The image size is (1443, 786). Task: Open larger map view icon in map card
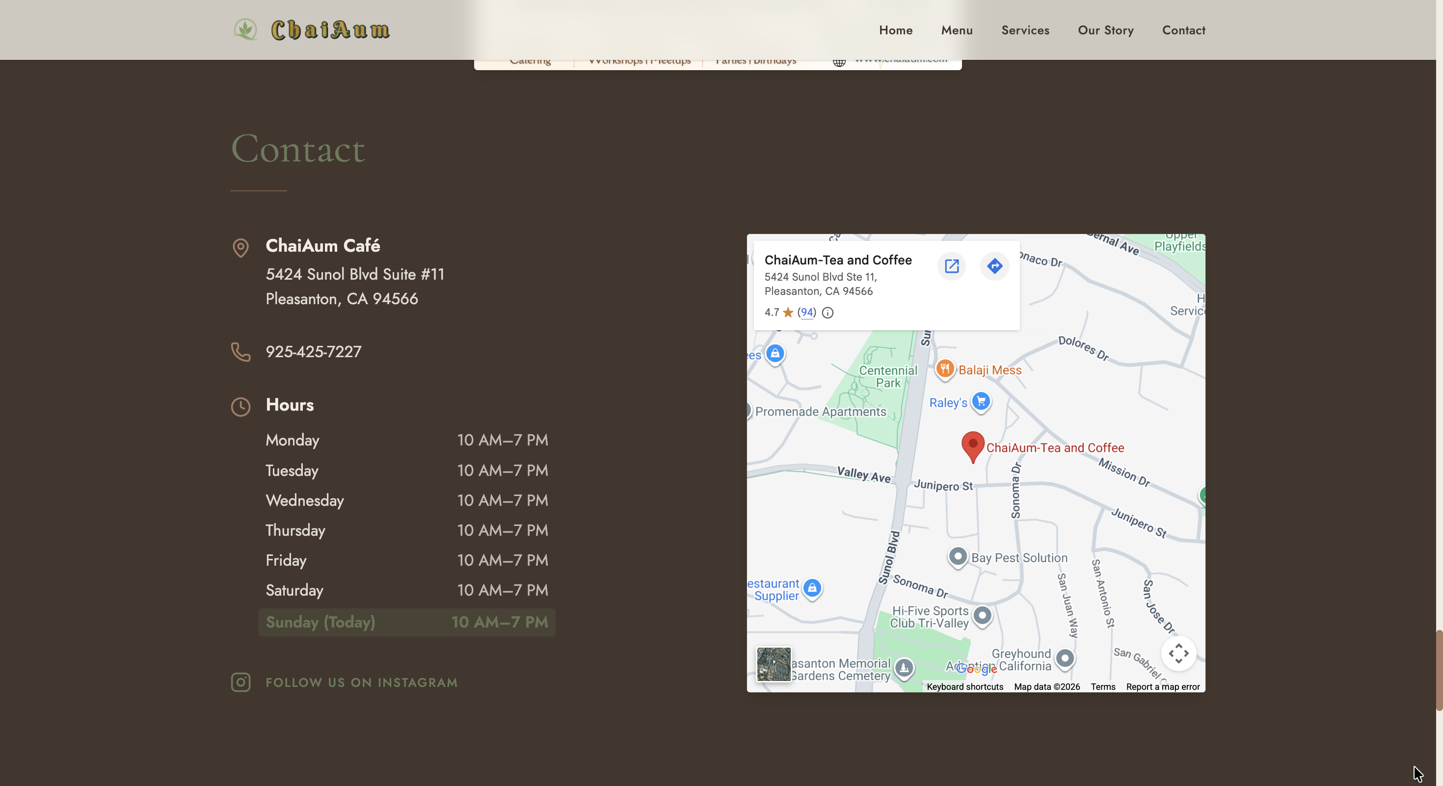[952, 266]
